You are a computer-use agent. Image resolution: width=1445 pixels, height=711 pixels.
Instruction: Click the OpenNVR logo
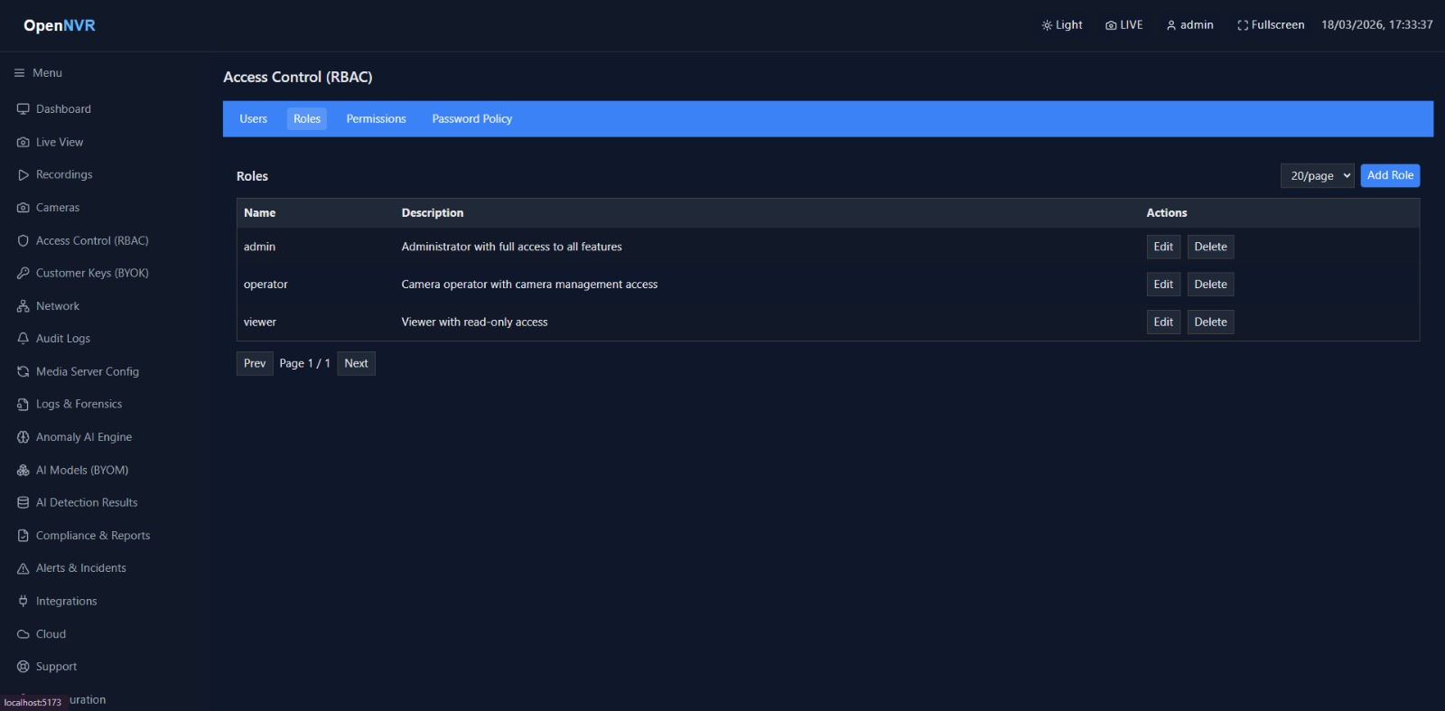[60, 25]
